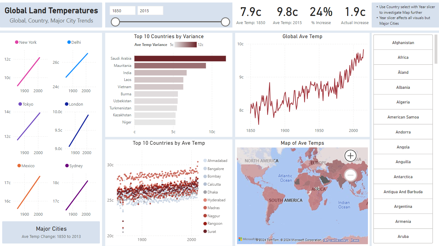
Task: Open the OpenStreetMap link on the map
Action: [x=336, y=240]
